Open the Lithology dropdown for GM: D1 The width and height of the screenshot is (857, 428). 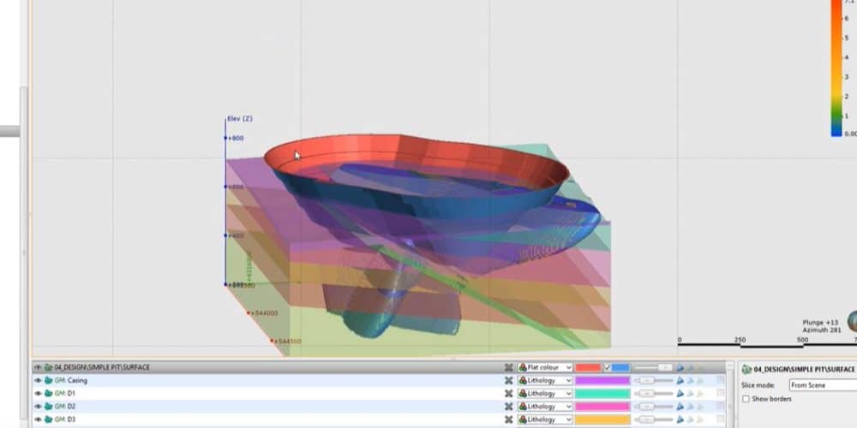point(545,394)
